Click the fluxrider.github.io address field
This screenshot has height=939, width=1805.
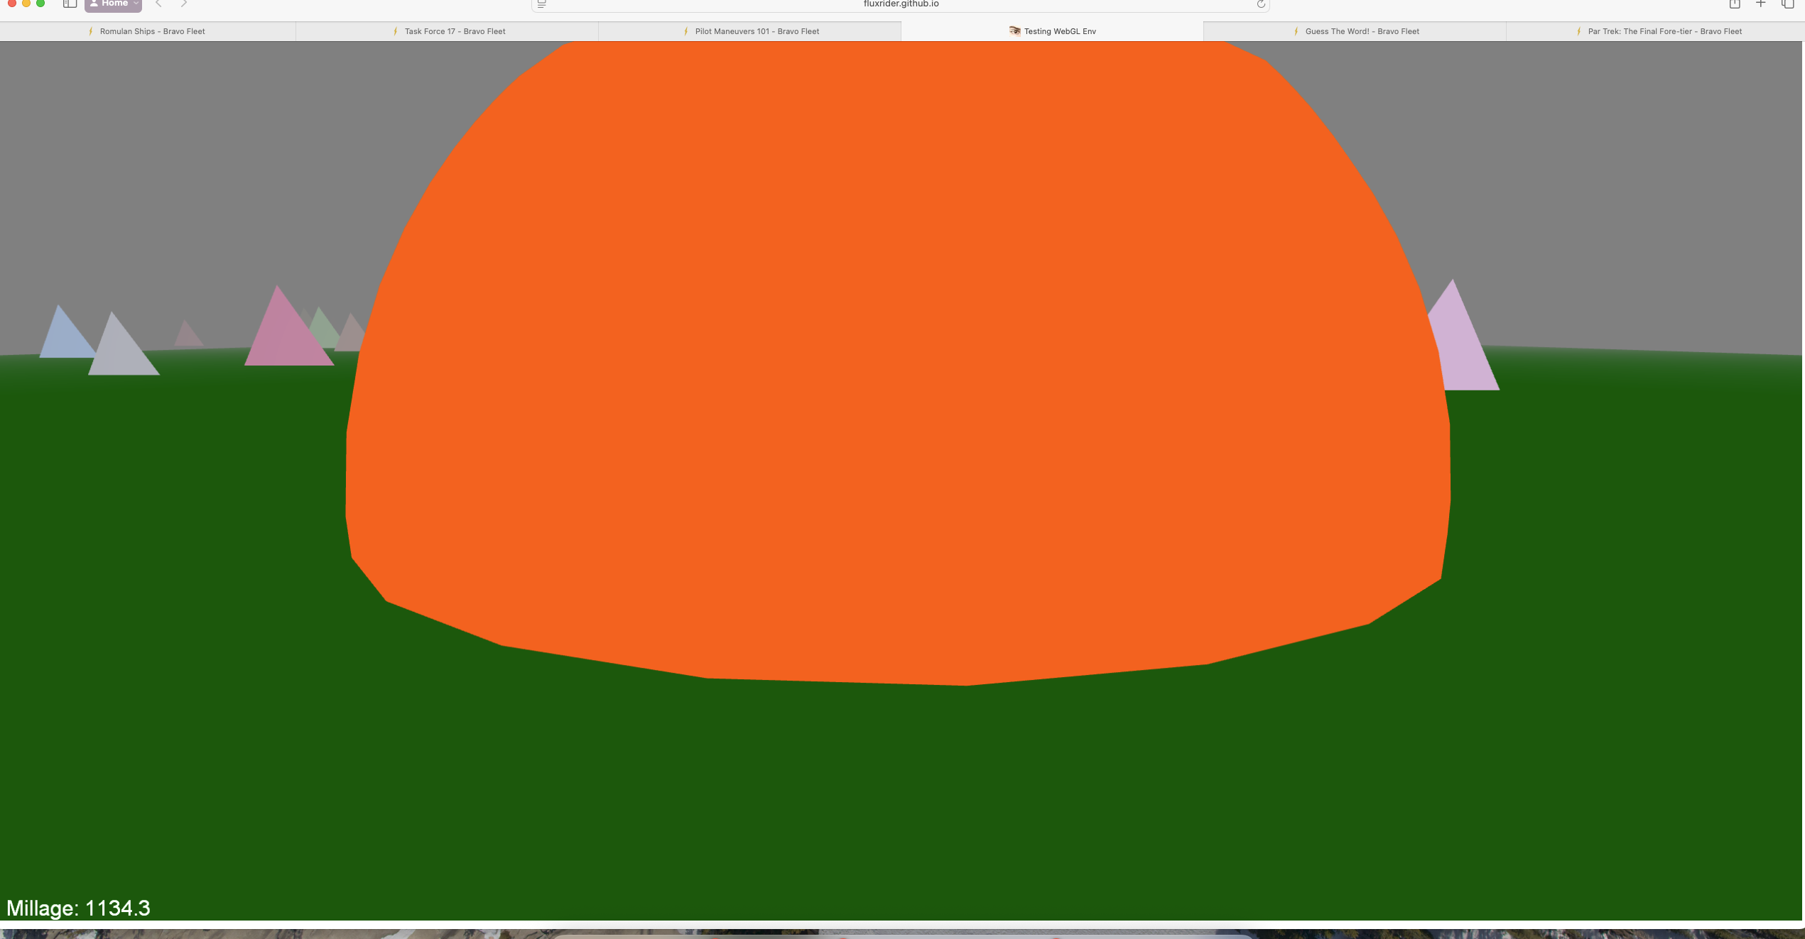pyautogui.click(x=901, y=4)
